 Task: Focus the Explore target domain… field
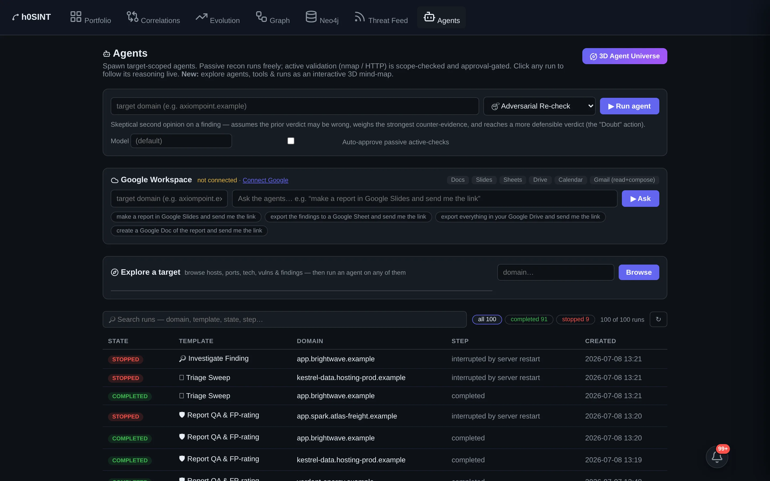[x=556, y=272]
